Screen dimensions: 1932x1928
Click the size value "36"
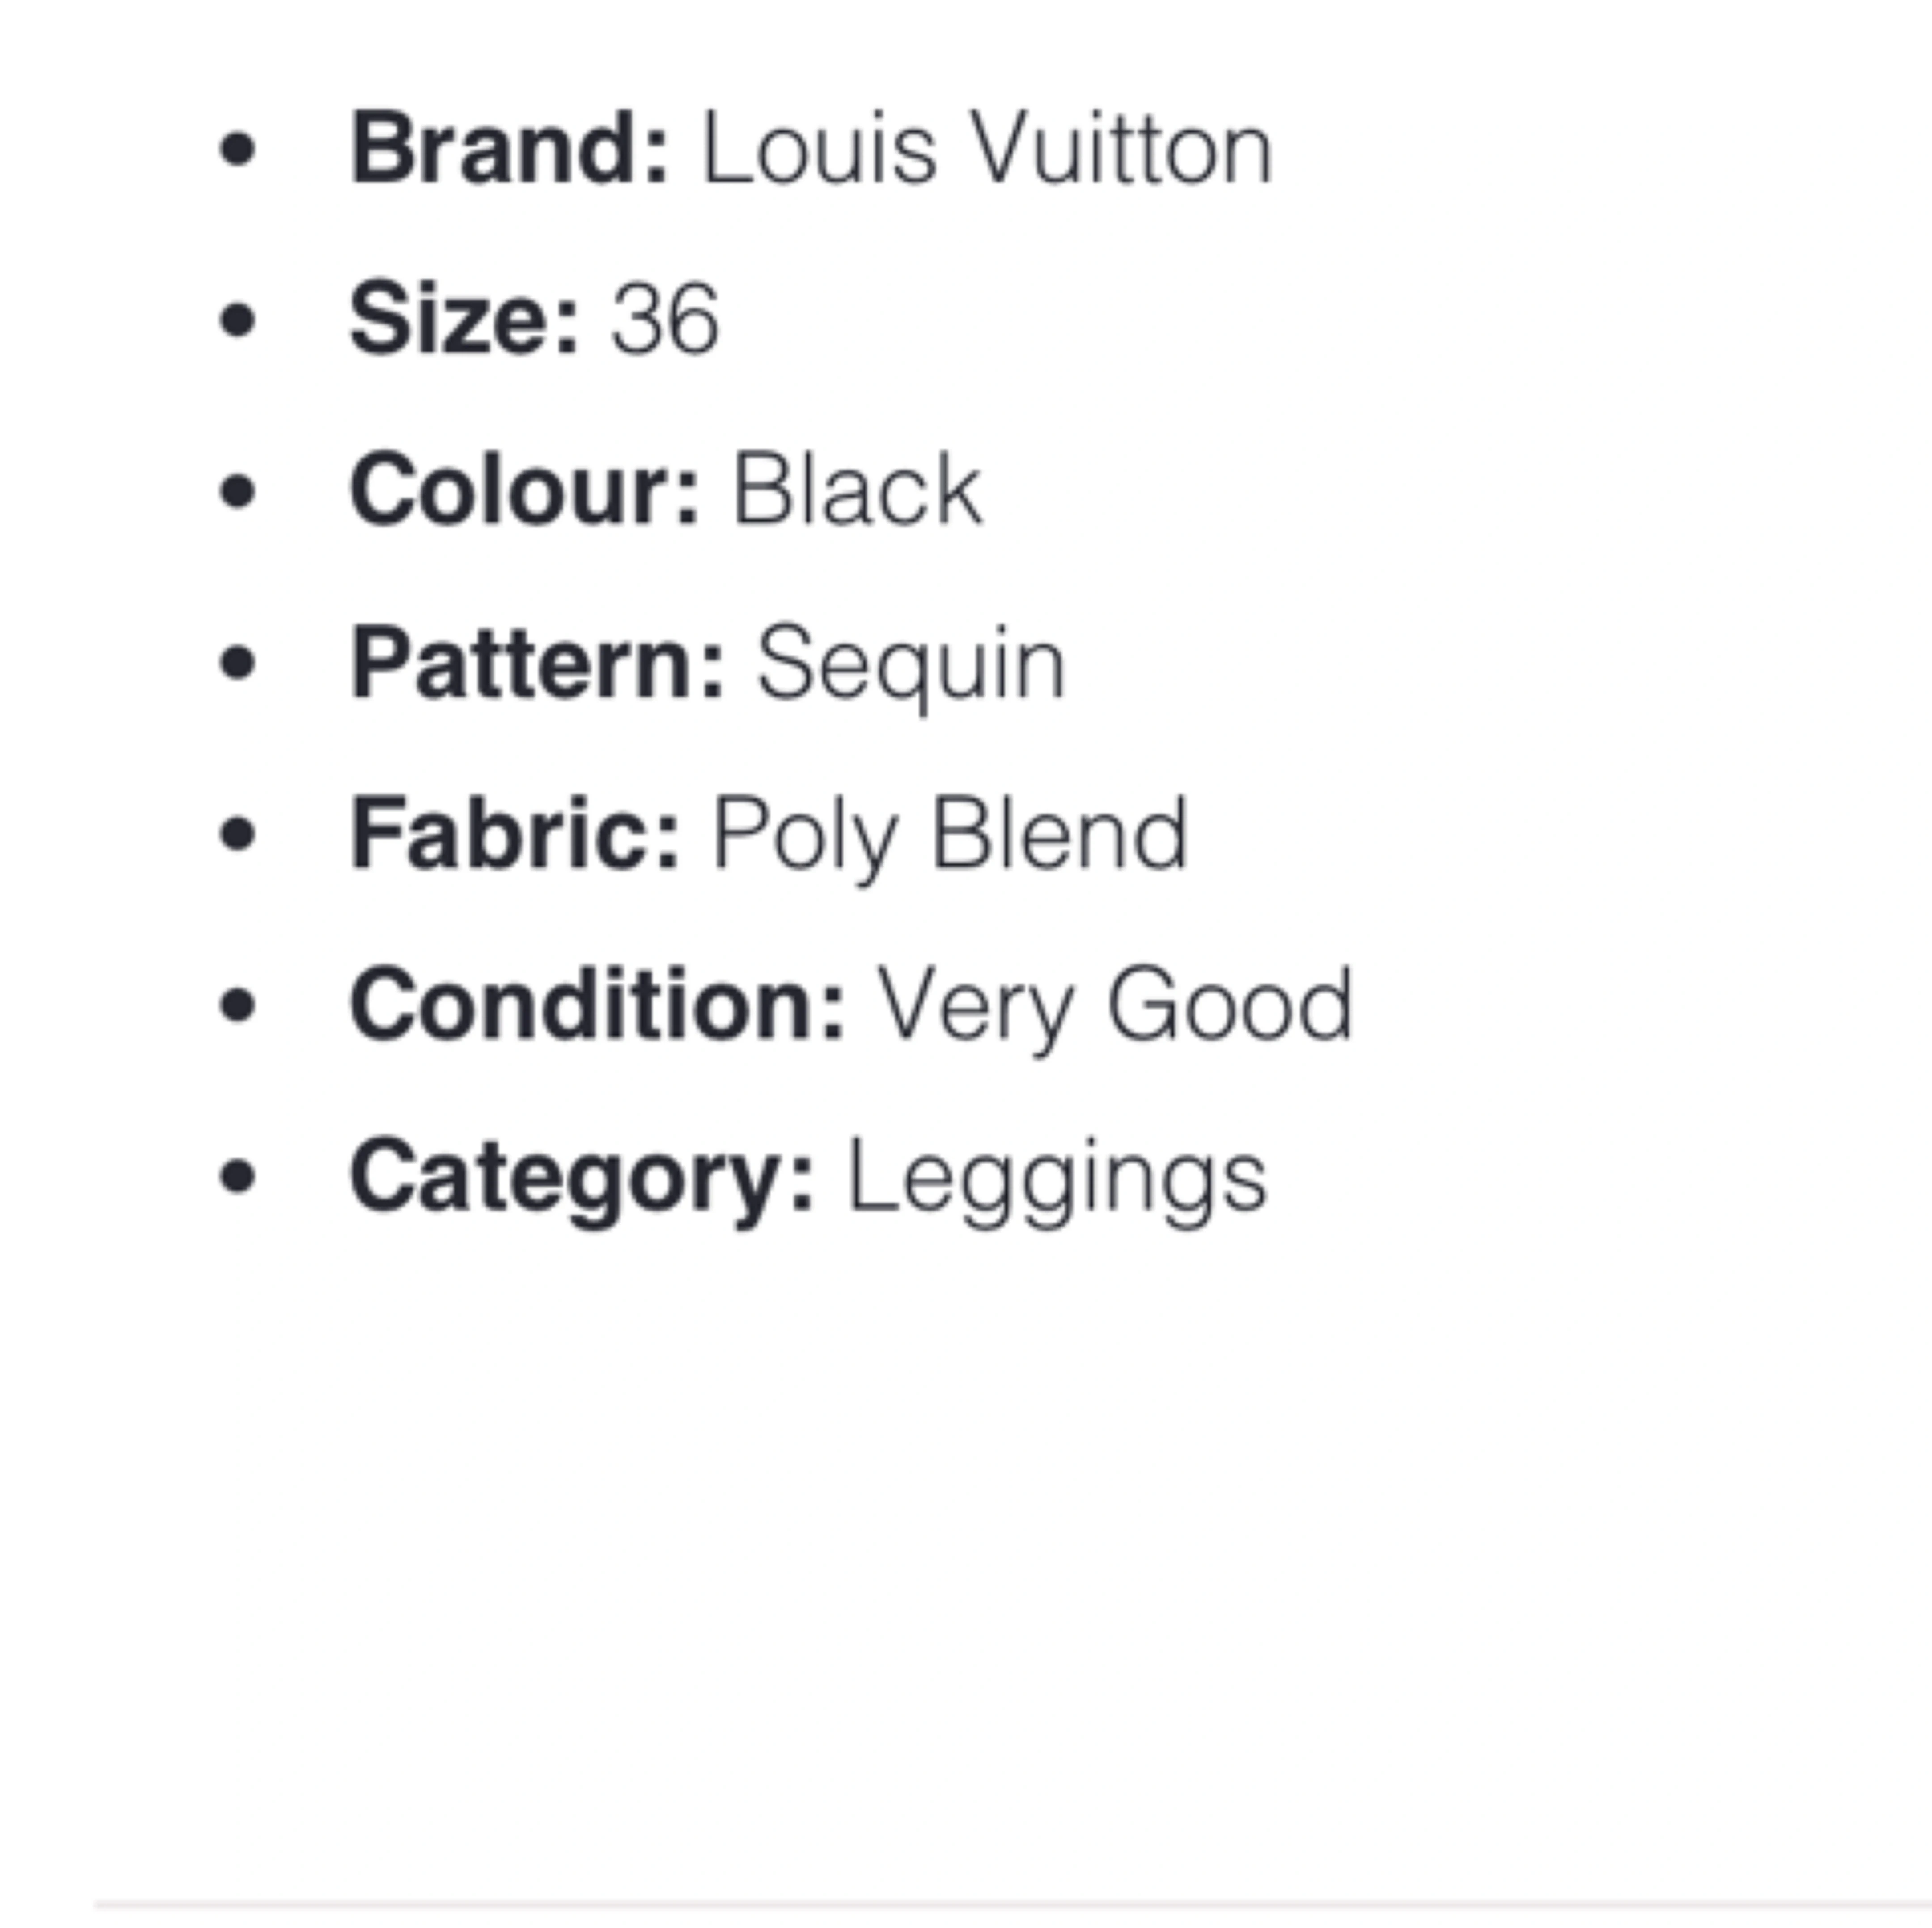[665, 320]
